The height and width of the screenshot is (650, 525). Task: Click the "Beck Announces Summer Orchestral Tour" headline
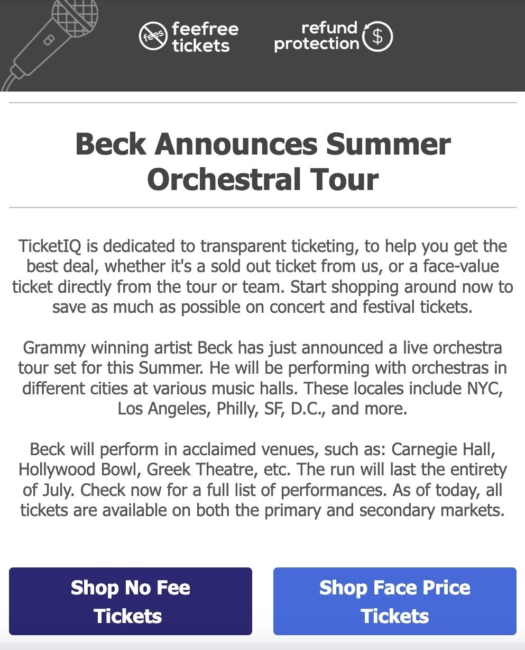pyautogui.click(x=263, y=161)
